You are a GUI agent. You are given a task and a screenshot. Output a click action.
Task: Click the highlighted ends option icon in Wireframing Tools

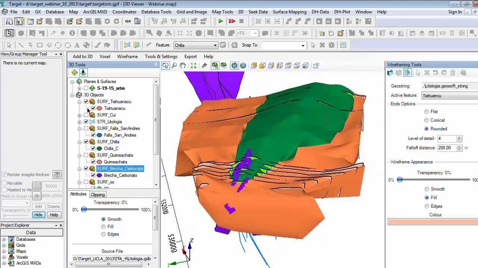click(407, 73)
